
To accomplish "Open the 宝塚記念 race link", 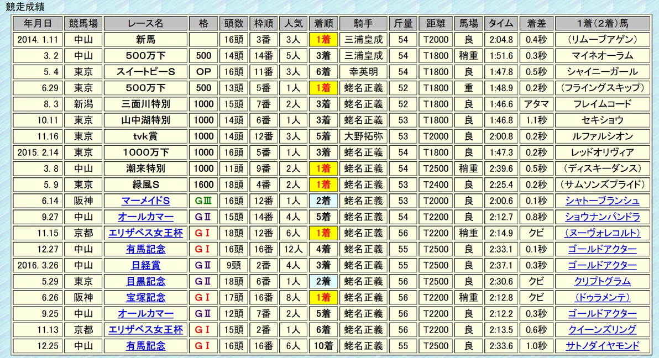I will pyautogui.click(x=145, y=297).
